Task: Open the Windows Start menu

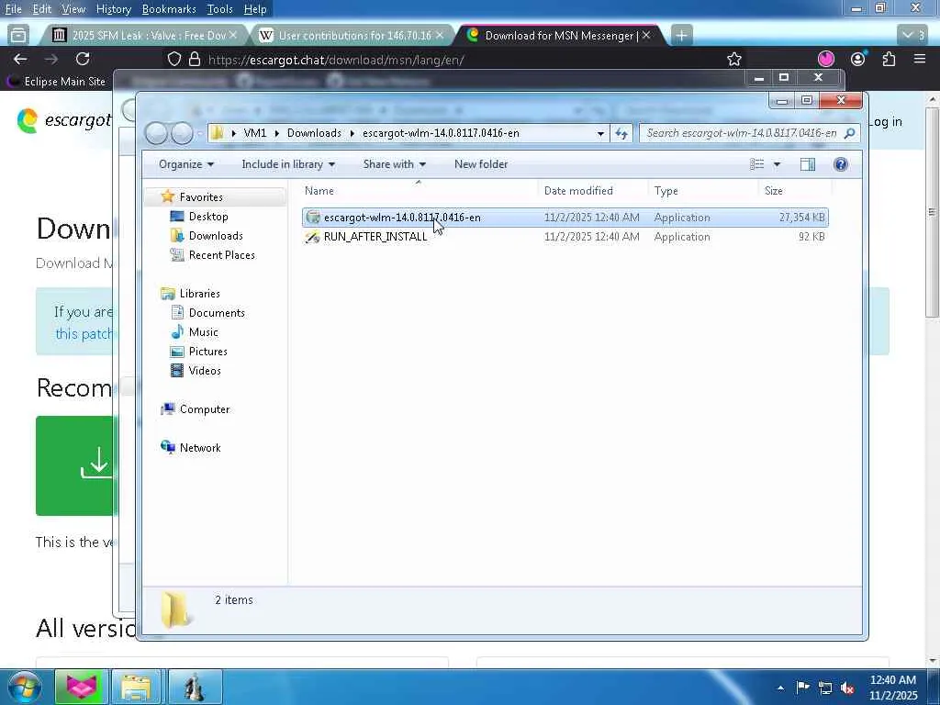Action: (x=23, y=687)
